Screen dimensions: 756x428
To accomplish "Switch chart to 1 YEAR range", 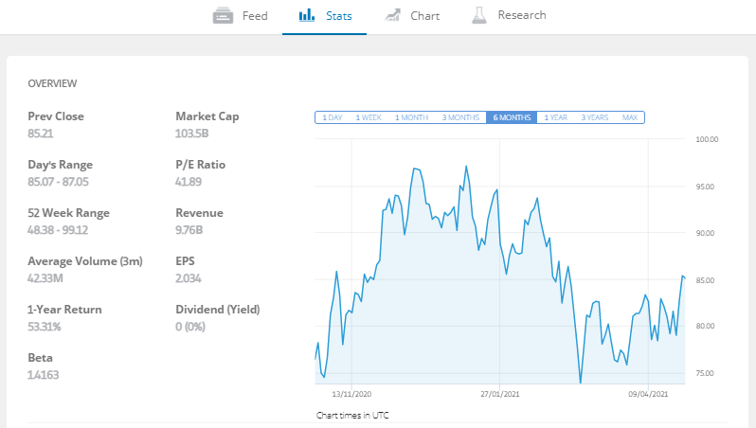I will [x=555, y=117].
